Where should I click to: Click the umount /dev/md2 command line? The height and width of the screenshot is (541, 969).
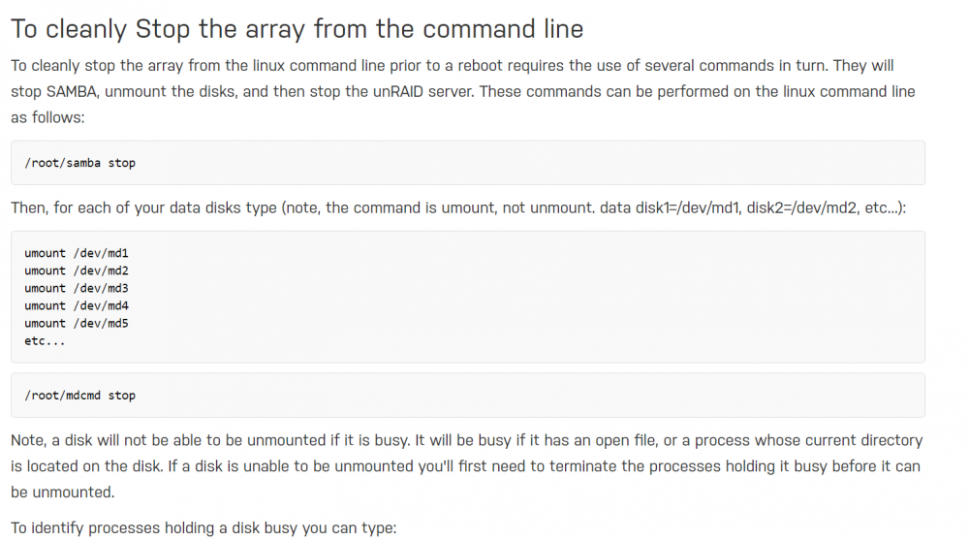click(x=77, y=270)
